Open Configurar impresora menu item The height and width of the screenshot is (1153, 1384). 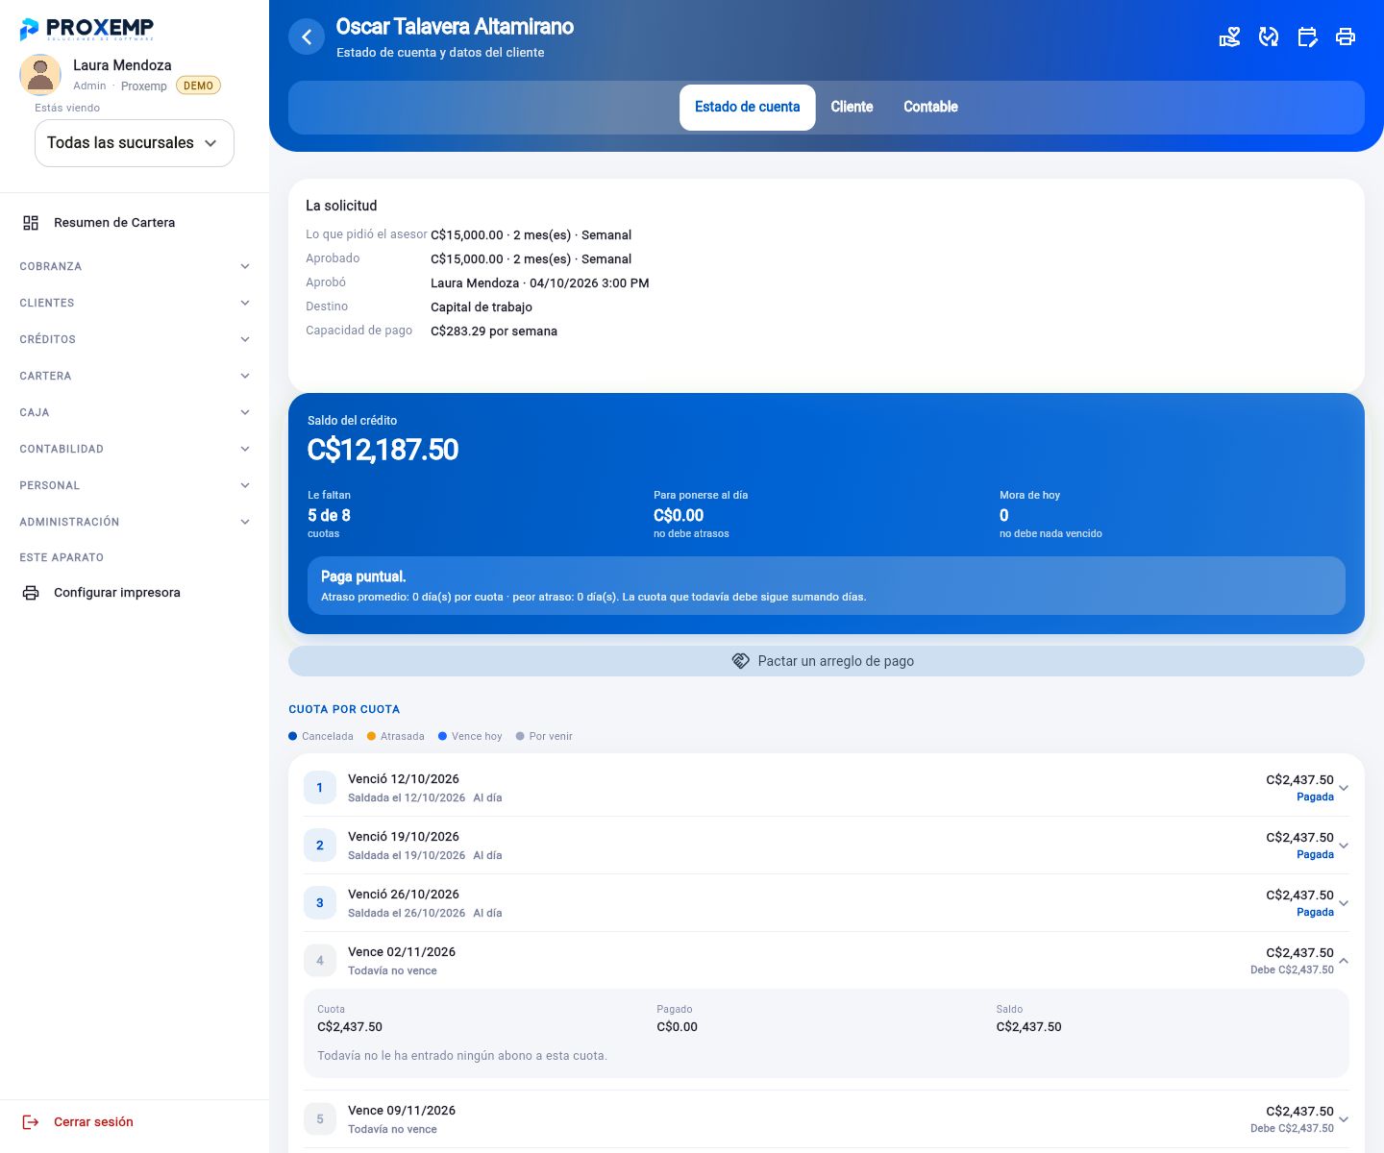(x=135, y=593)
